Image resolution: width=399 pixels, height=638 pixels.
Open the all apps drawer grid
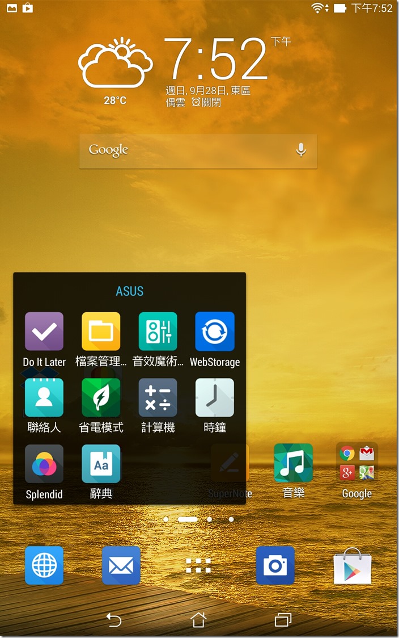(198, 565)
